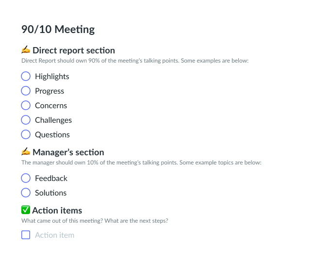Image resolution: width=332 pixels, height=262 pixels.
Task: Select the Highlights circle bullet
Action: pyautogui.click(x=26, y=76)
